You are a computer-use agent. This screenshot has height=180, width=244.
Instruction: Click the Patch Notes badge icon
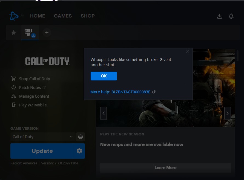point(14,87)
